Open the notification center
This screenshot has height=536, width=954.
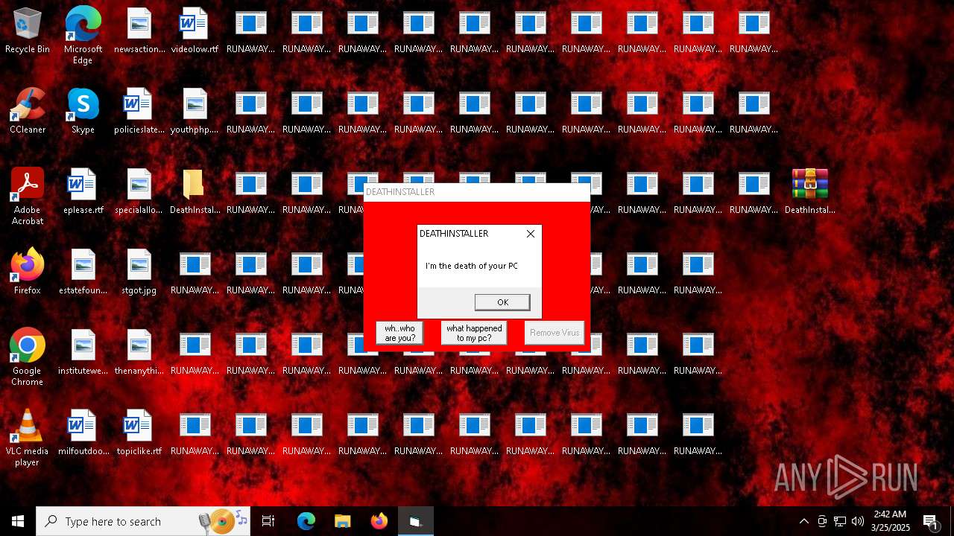point(932,521)
